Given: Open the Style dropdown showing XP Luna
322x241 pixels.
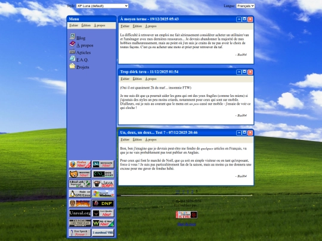Looking at the screenshot, I should coord(103,6).
